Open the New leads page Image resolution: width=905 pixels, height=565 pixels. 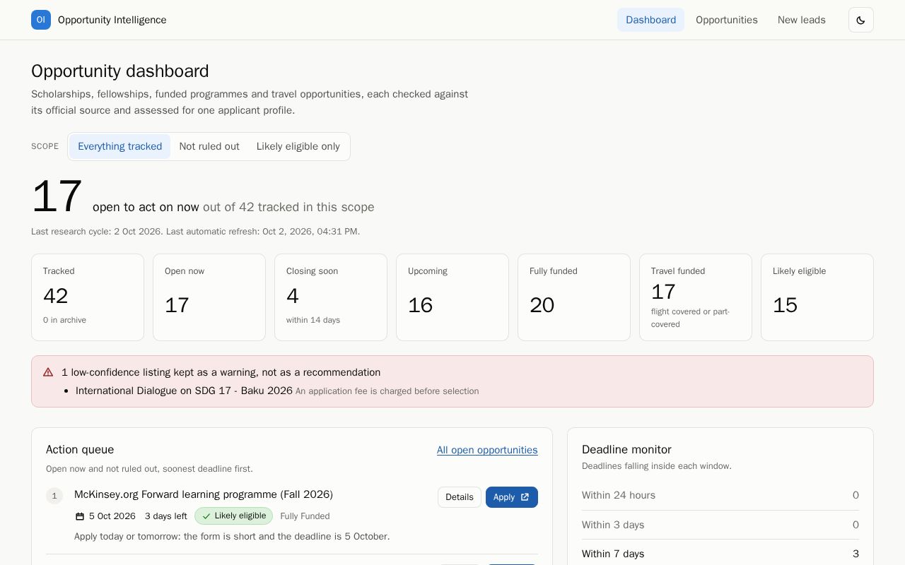click(x=802, y=20)
